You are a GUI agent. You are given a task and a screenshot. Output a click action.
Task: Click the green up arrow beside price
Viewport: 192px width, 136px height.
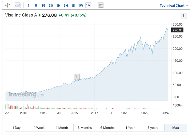[39, 15]
